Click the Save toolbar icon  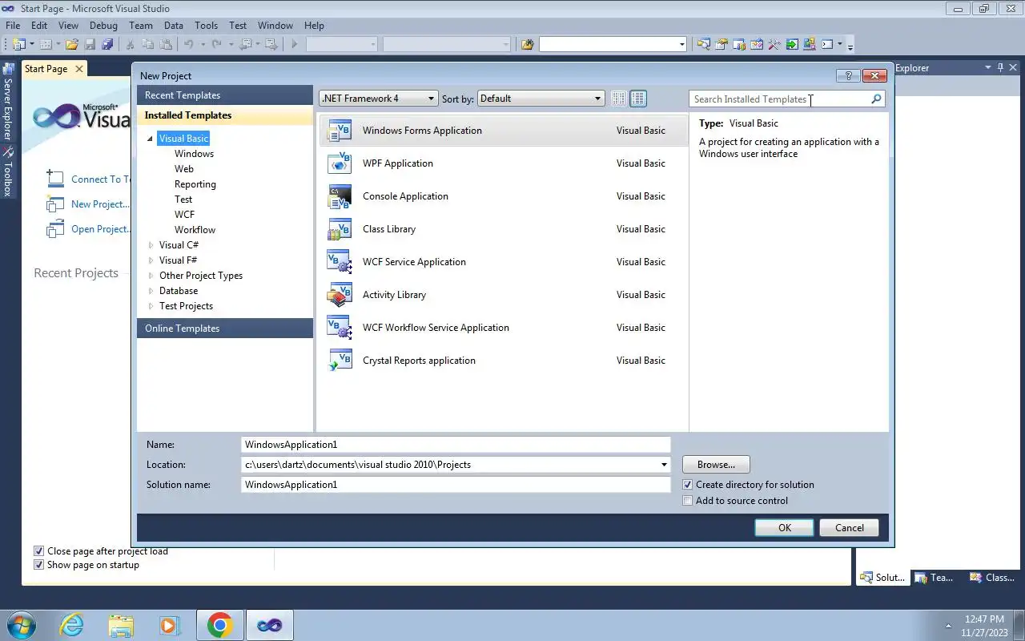90,45
